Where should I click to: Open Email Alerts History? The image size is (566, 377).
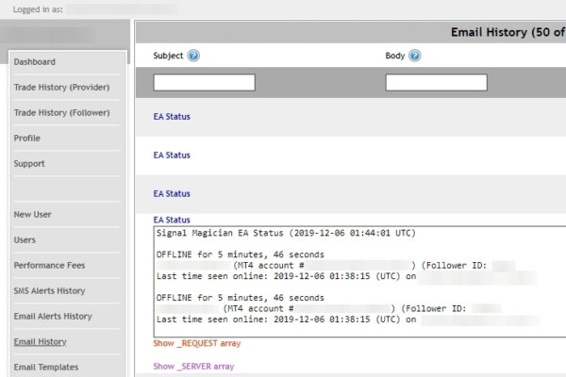tap(52, 317)
